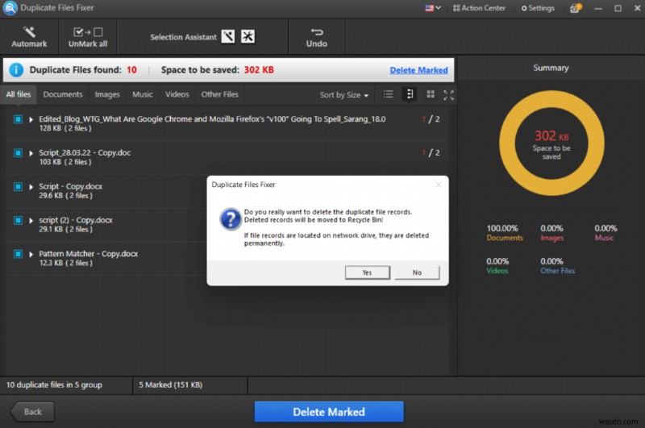Click the Delete Marked link
The height and width of the screenshot is (428, 645).
click(418, 70)
